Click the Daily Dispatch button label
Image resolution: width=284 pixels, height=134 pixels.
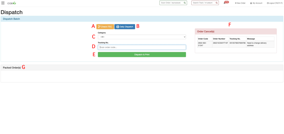coord(126,27)
